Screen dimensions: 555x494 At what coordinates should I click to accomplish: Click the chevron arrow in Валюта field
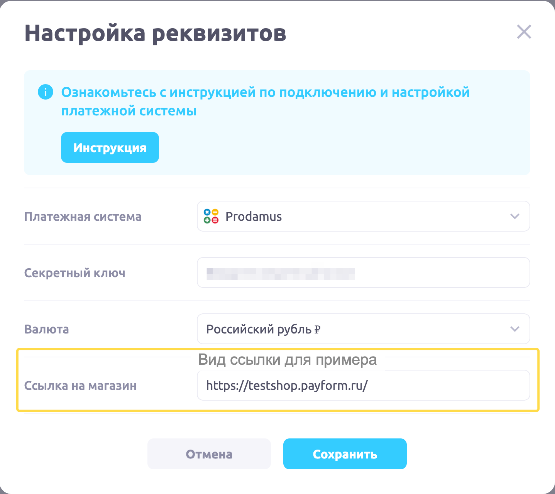tap(514, 329)
